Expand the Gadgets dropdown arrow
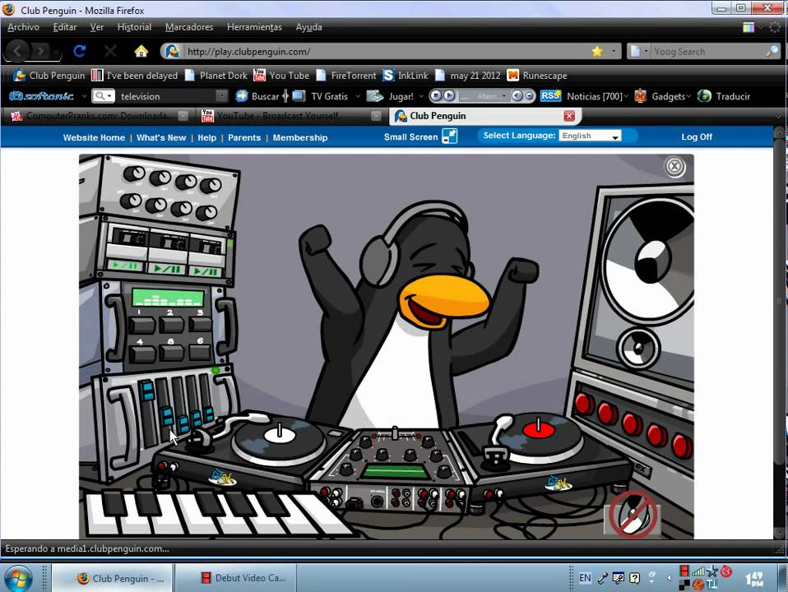788x592 pixels. (x=688, y=96)
